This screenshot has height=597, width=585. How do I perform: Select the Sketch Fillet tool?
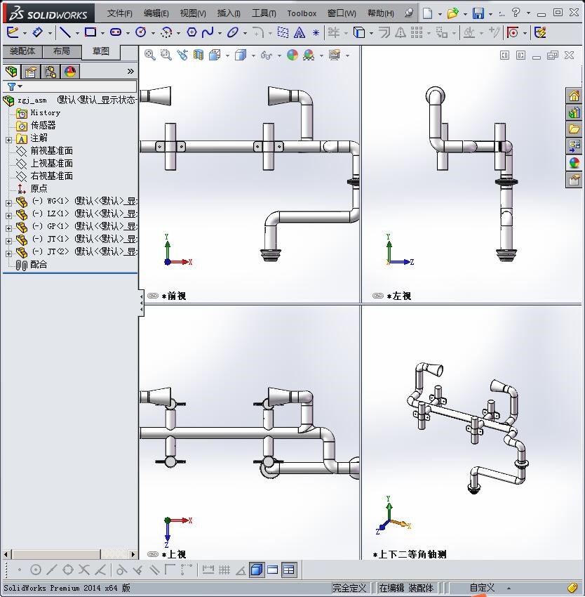[x=258, y=33]
